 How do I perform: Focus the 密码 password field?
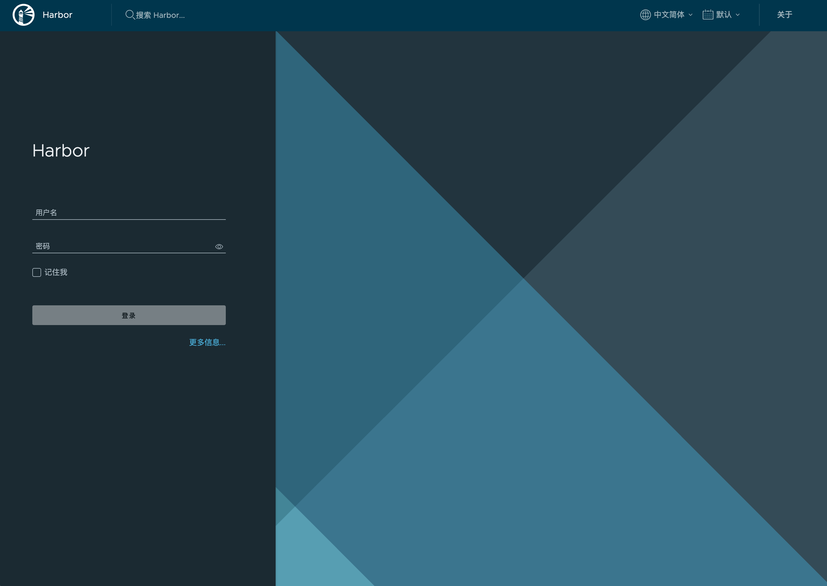pyautogui.click(x=123, y=246)
